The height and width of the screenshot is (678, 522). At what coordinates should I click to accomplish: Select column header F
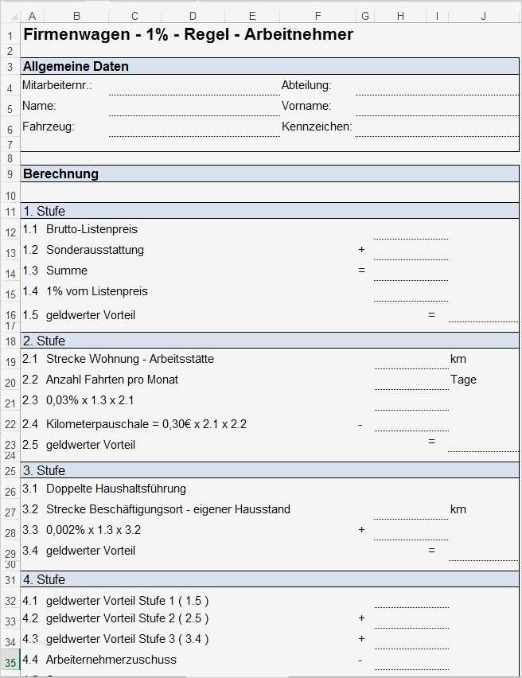pos(317,14)
